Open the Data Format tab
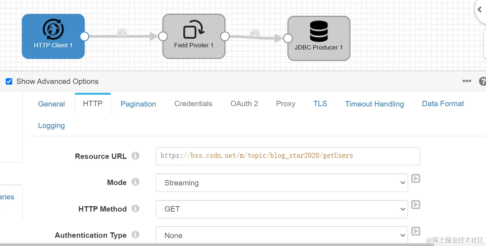The width and height of the screenshot is (486, 246). [x=443, y=104]
